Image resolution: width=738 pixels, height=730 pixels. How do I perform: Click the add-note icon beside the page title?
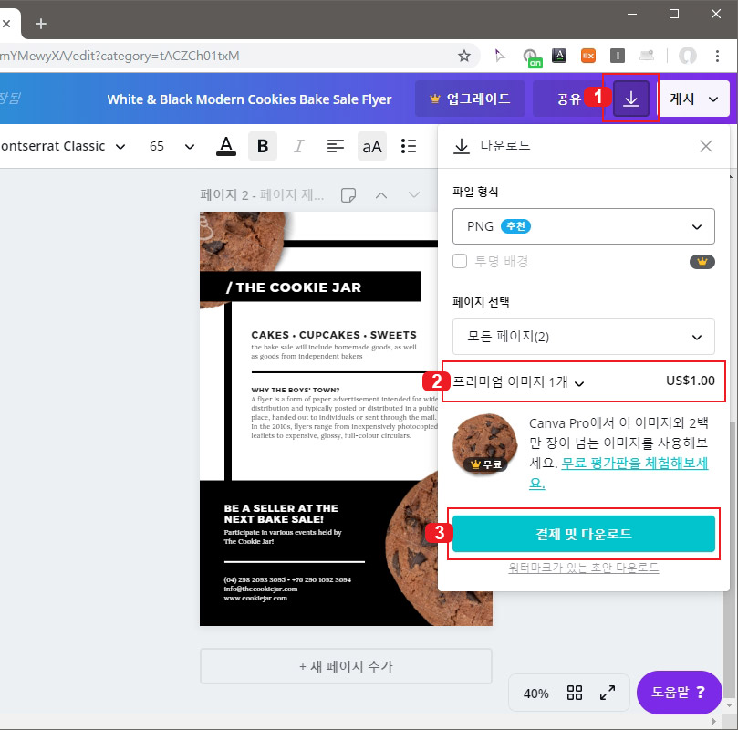[348, 194]
